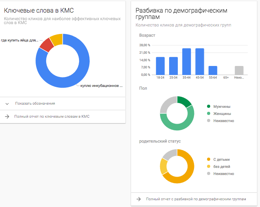Click the родительский статус heading
Screen dimensions: 260x207
pyautogui.click(x=160, y=141)
